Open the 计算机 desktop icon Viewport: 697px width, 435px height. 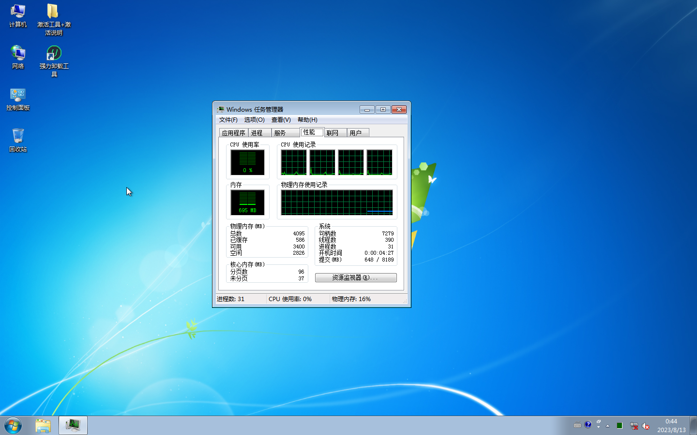[18, 15]
